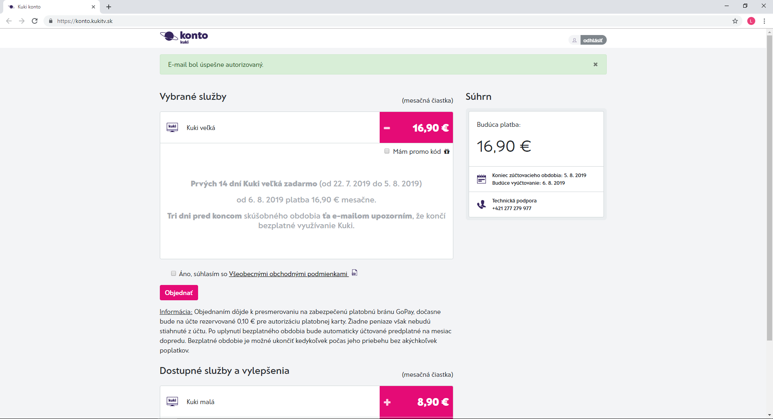Click the padlock site security icon
Image resolution: width=773 pixels, height=419 pixels.
pyautogui.click(x=51, y=21)
